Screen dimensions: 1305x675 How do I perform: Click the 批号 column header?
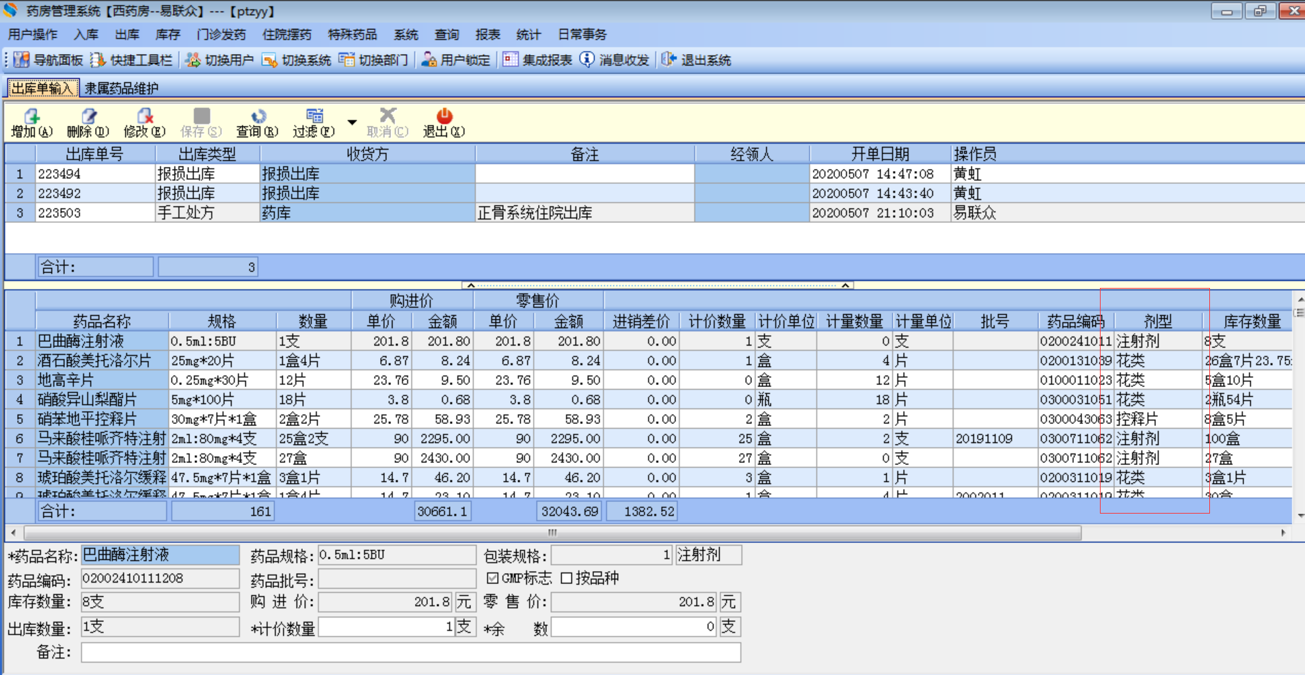(995, 321)
